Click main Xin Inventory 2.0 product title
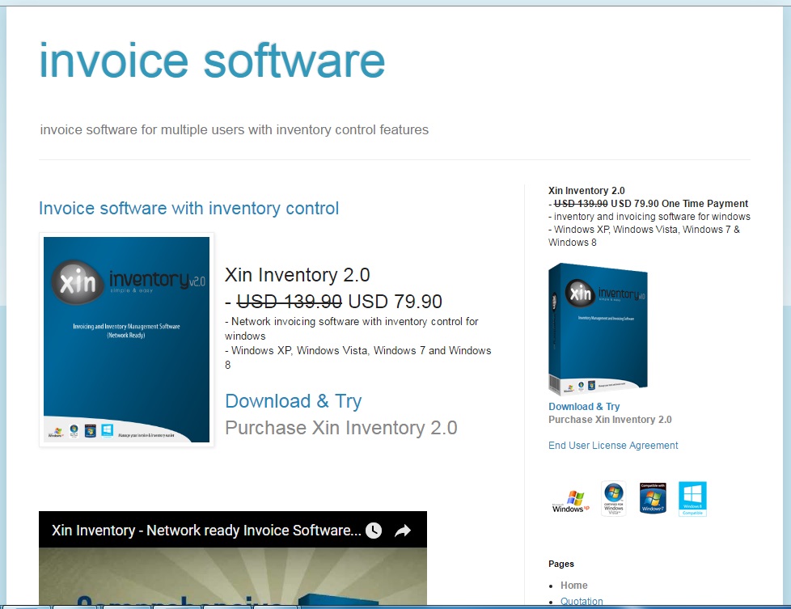 click(297, 275)
